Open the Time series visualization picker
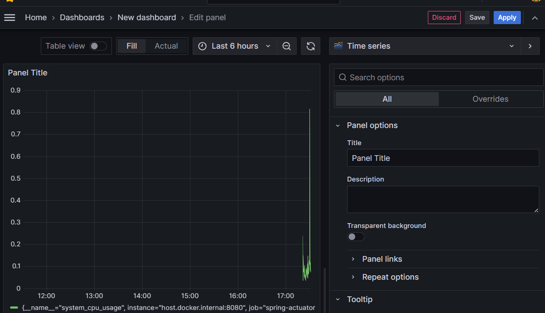This screenshot has width=545, height=313. tap(425, 46)
